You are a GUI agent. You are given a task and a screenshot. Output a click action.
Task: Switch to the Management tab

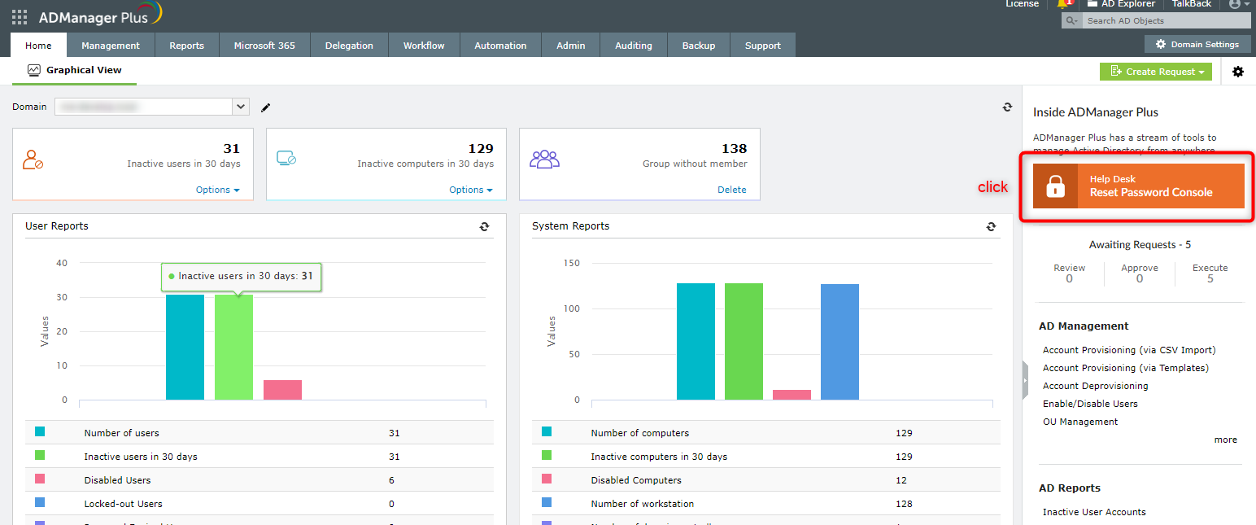click(x=111, y=46)
